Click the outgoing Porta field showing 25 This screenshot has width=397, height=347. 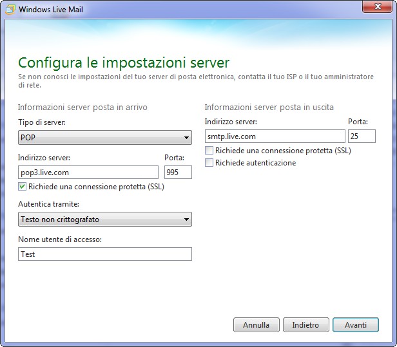(x=362, y=136)
